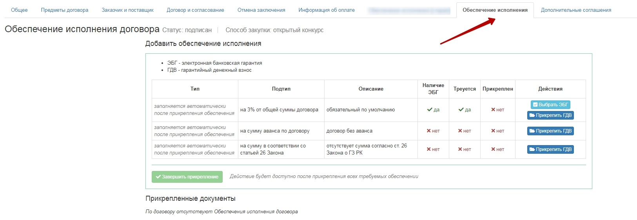
Task: Open Информация об оплате tab
Action: click(x=326, y=10)
